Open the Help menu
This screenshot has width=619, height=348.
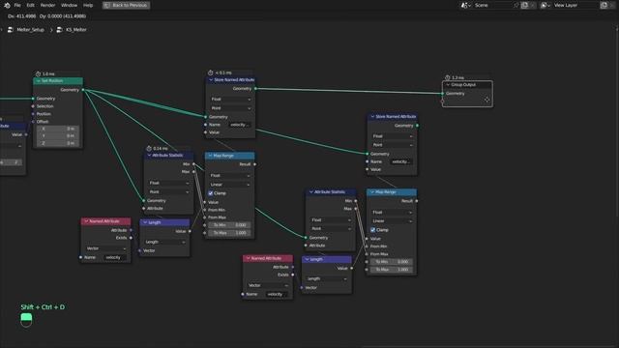click(x=88, y=5)
